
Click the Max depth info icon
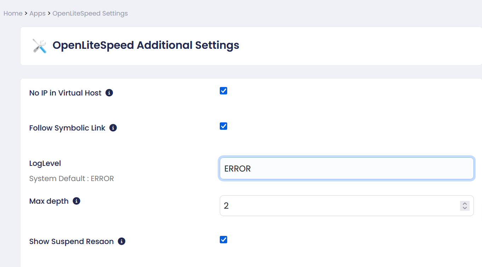click(x=76, y=201)
